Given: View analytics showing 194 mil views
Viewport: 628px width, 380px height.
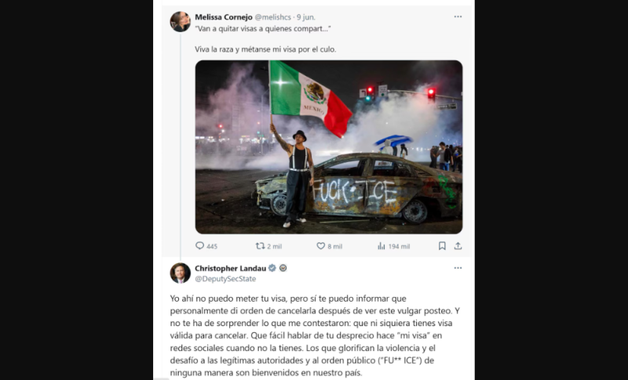Looking at the screenshot, I should click(x=382, y=246).
